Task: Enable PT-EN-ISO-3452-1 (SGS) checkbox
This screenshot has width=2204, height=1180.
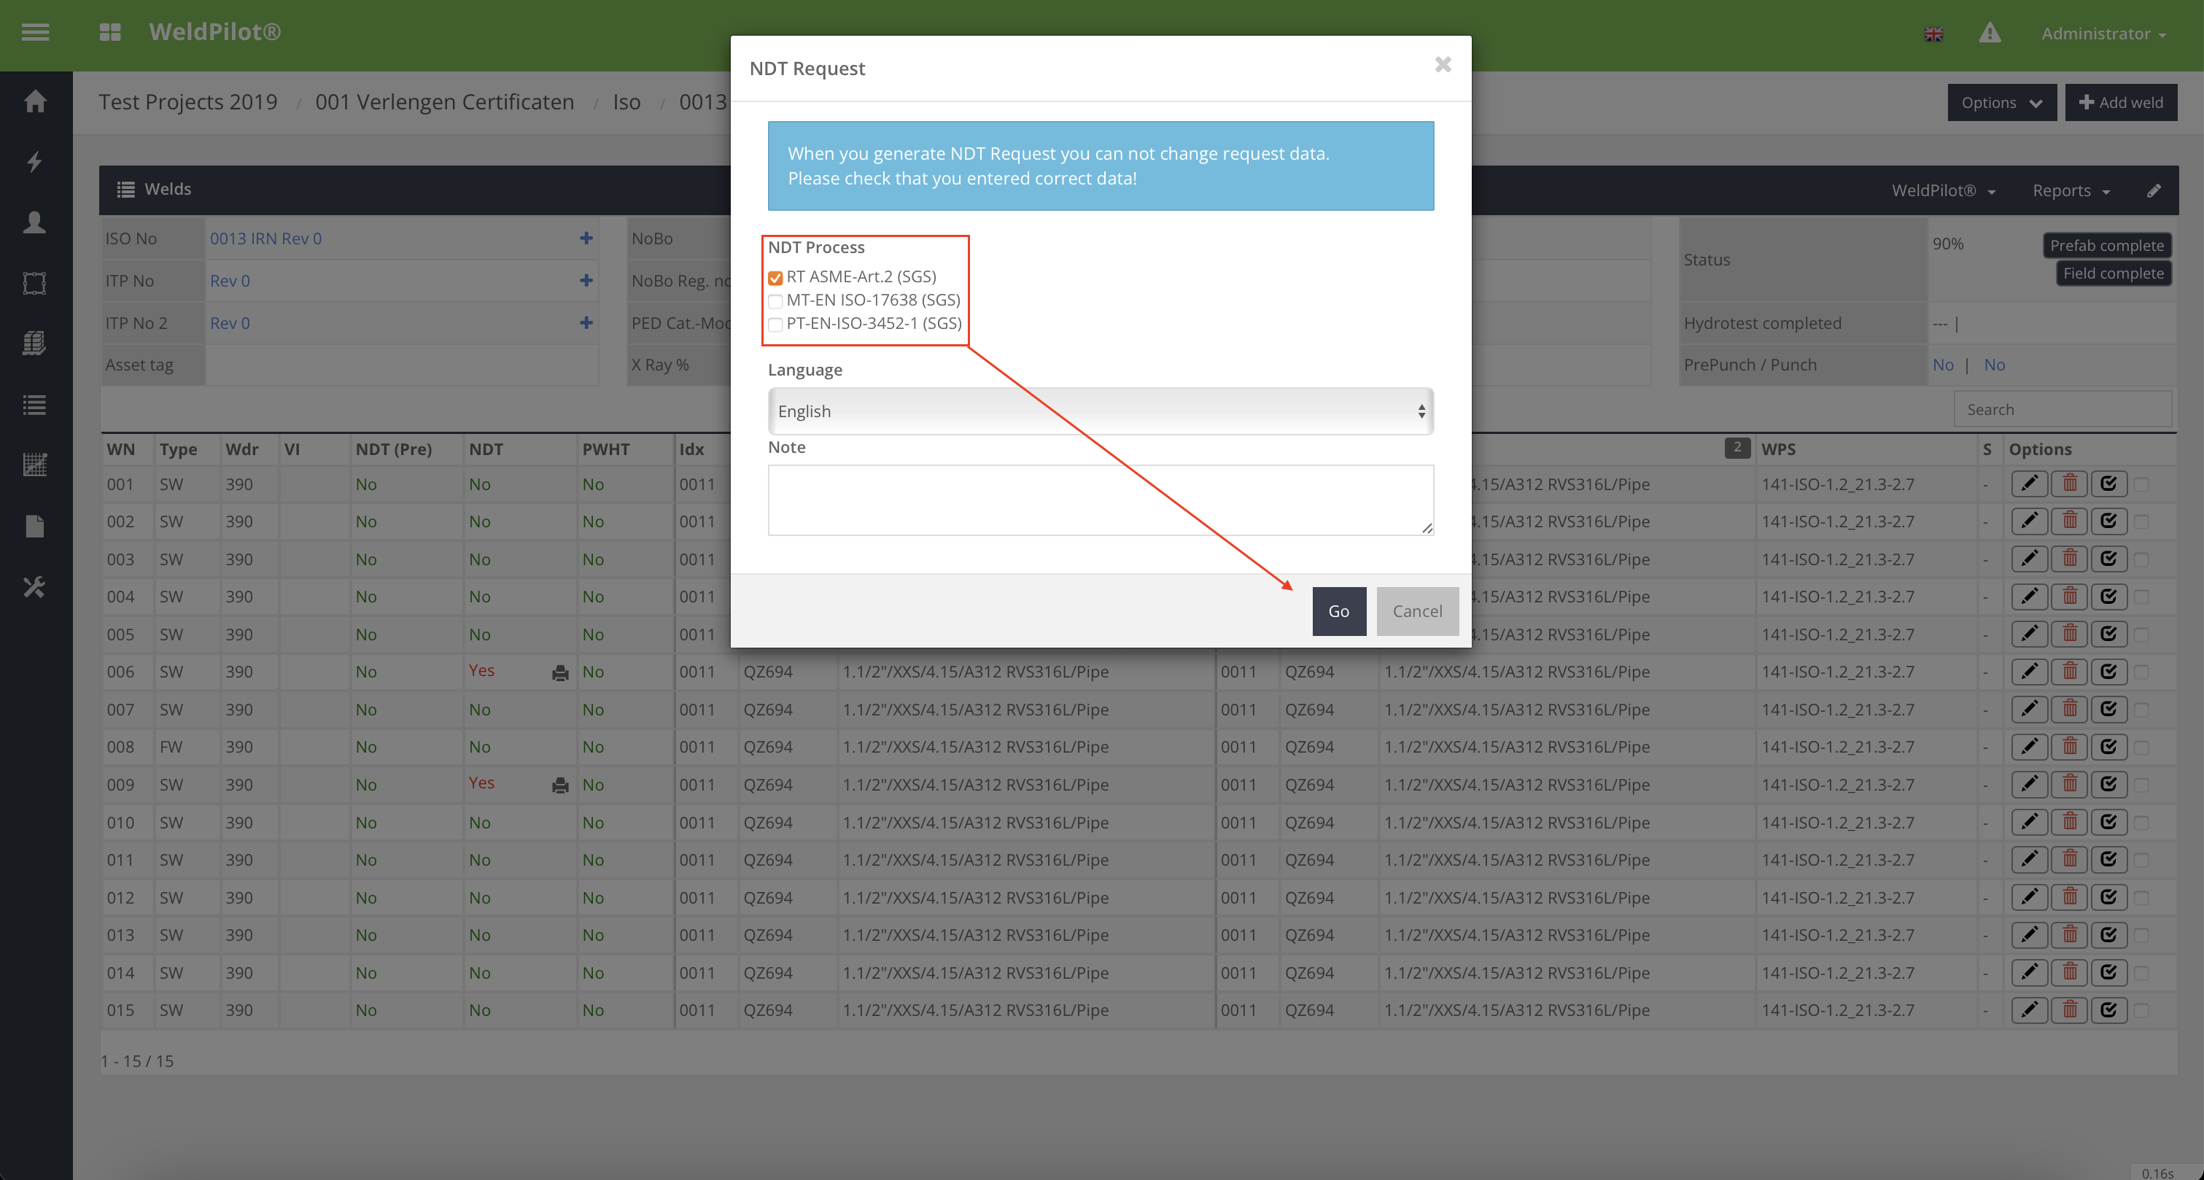Action: pos(775,325)
